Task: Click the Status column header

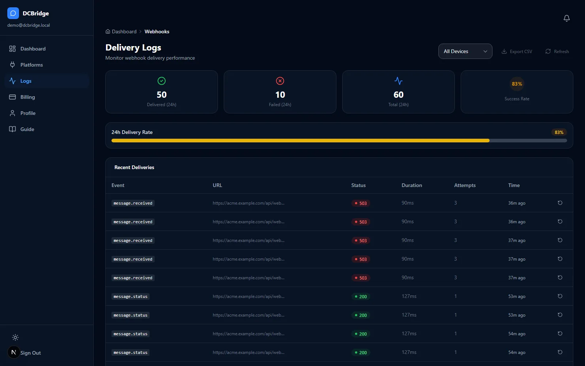Action: [358, 185]
